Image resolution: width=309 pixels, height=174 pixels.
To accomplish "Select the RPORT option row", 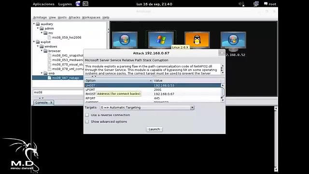I will [x=153, y=98].
